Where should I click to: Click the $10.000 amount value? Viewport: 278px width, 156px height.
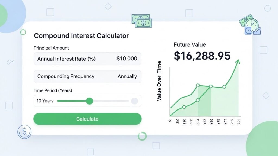click(127, 58)
